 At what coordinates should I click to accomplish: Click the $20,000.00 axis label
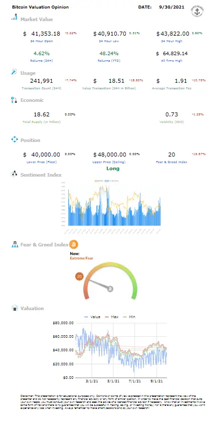tap(63, 364)
